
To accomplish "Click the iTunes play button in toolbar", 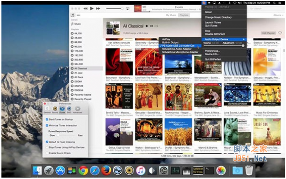I will 92,9.
